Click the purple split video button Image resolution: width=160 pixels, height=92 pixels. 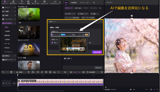(97, 52)
